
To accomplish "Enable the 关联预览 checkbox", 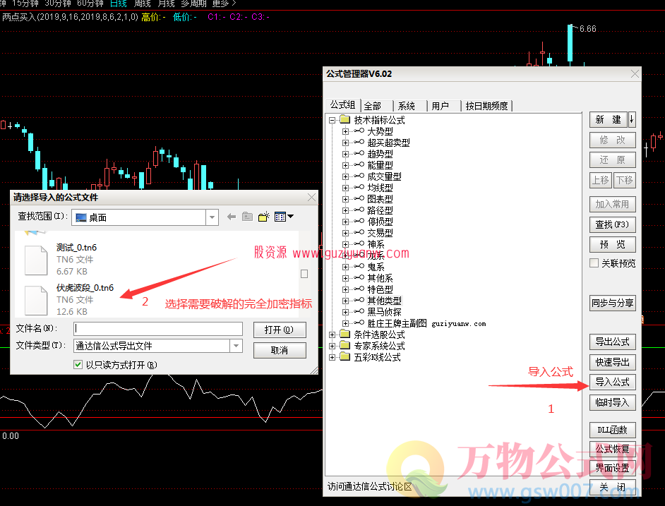I will coord(594,263).
